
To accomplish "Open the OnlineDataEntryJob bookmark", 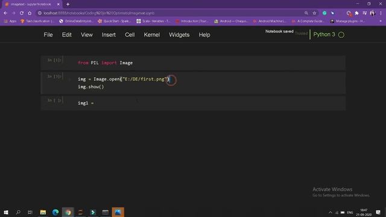I will point(76,21).
